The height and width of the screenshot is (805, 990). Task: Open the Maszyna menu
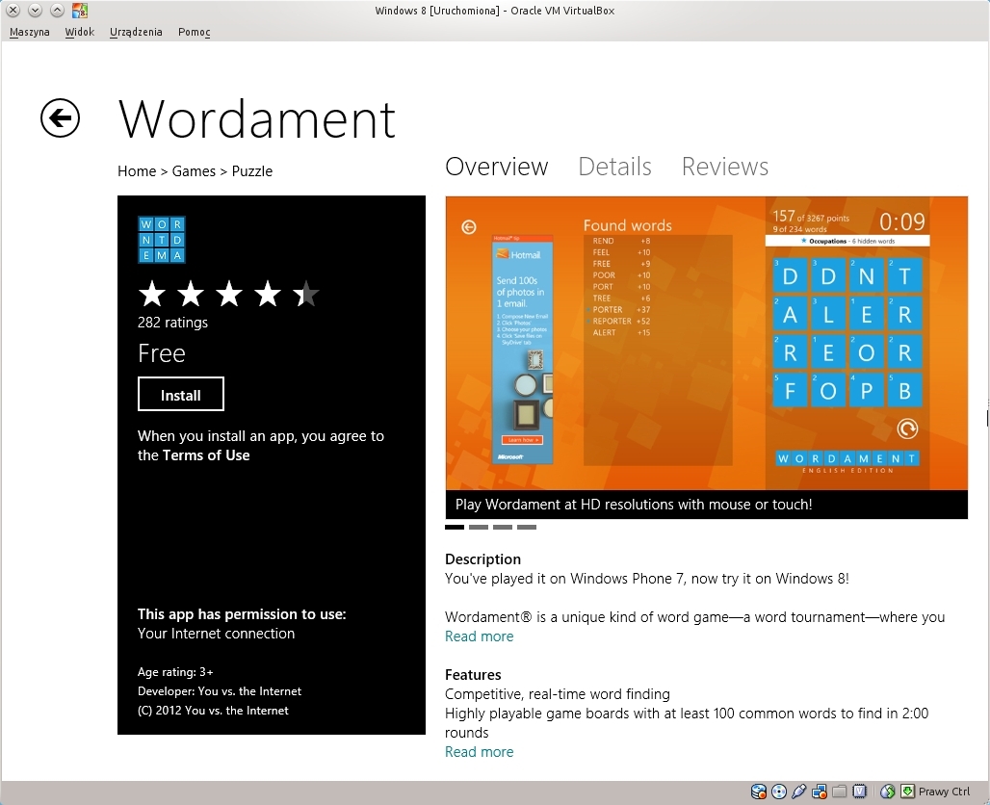[30, 32]
